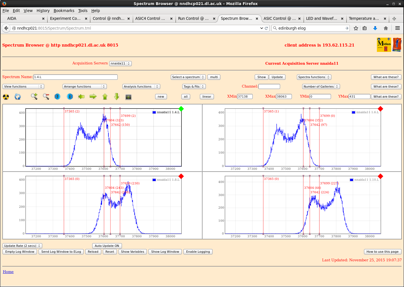Click the spectrum monitor display icon
The width and height of the screenshot is (404, 287).
[x=128, y=97]
